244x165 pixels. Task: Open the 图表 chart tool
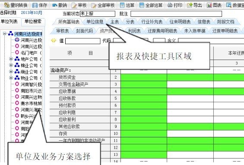(214, 5)
